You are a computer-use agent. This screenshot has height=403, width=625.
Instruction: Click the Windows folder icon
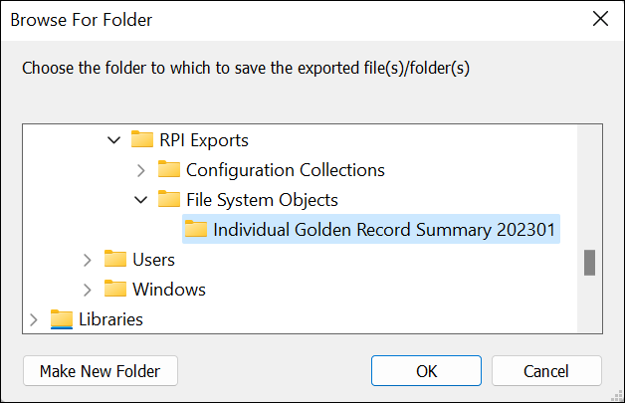coord(115,290)
